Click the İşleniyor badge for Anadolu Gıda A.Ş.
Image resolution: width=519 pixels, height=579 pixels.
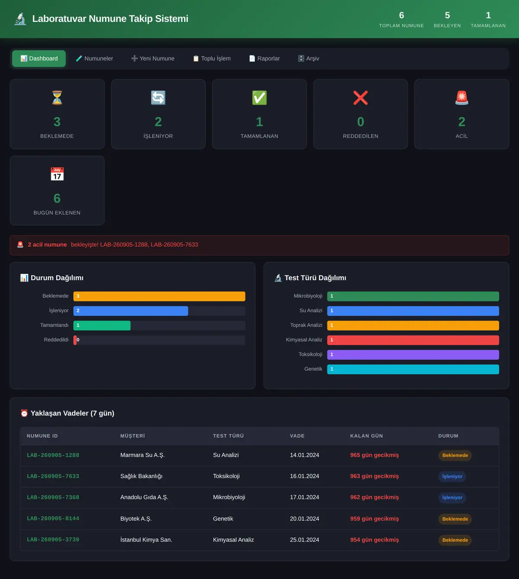pos(452,498)
